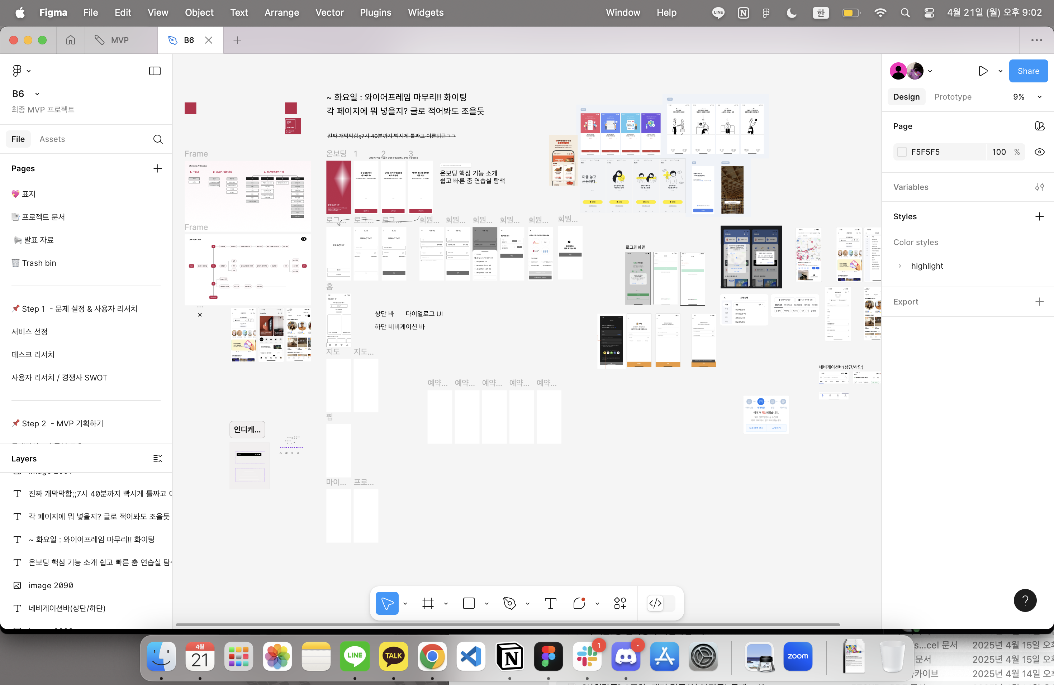The height and width of the screenshot is (685, 1054).
Task: Select the Pen tool
Action: (510, 603)
